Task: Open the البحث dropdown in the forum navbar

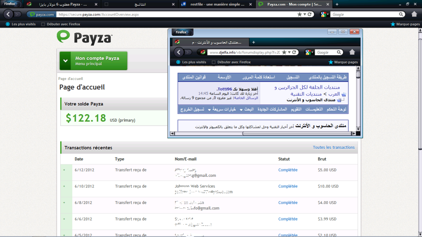Action: pos(247,109)
